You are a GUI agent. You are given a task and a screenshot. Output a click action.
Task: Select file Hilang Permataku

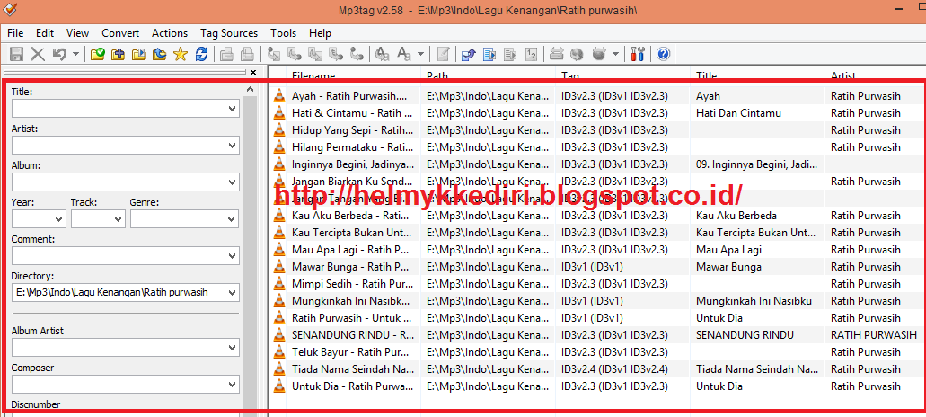point(352,147)
